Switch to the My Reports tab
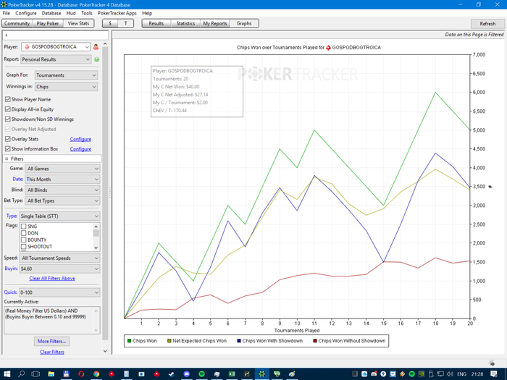The width and height of the screenshot is (507, 380). coord(215,24)
